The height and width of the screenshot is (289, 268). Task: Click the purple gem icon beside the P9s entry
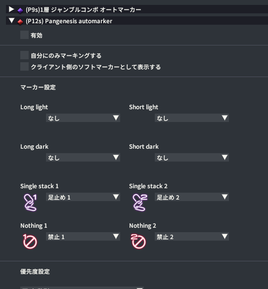click(20, 10)
